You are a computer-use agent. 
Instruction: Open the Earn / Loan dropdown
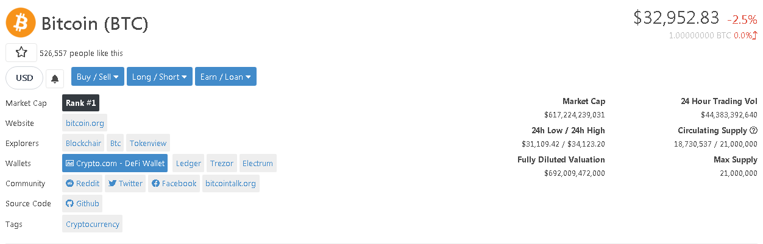tap(225, 77)
